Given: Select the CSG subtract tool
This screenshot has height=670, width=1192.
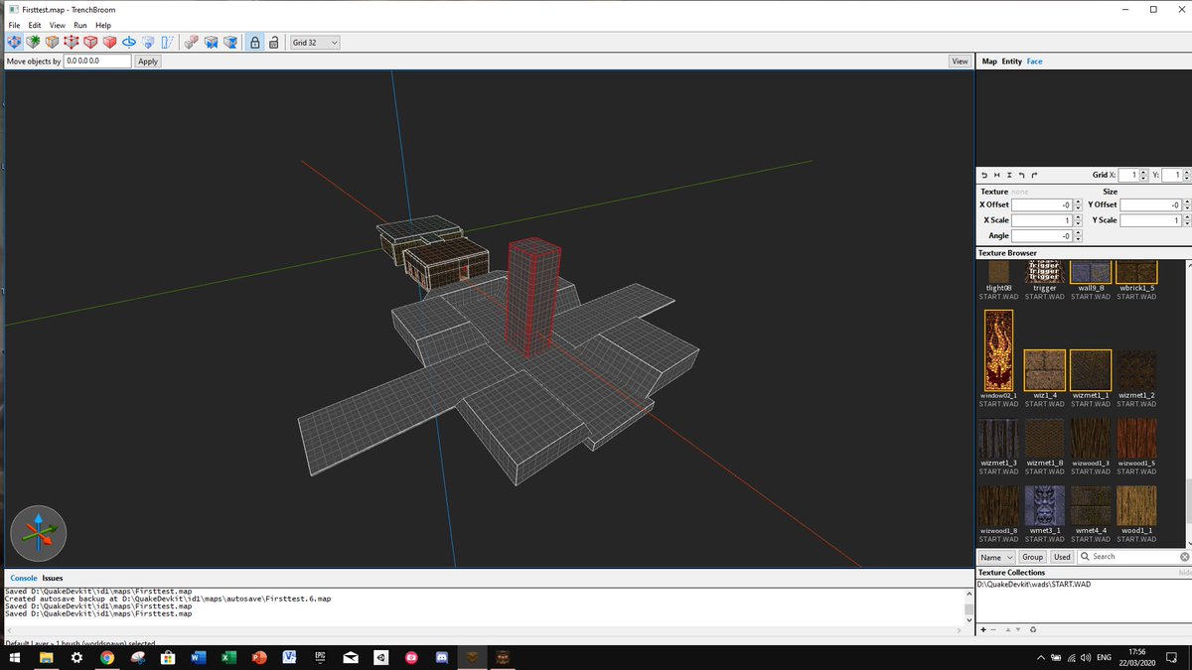Looking at the screenshot, I should pos(109,42).
